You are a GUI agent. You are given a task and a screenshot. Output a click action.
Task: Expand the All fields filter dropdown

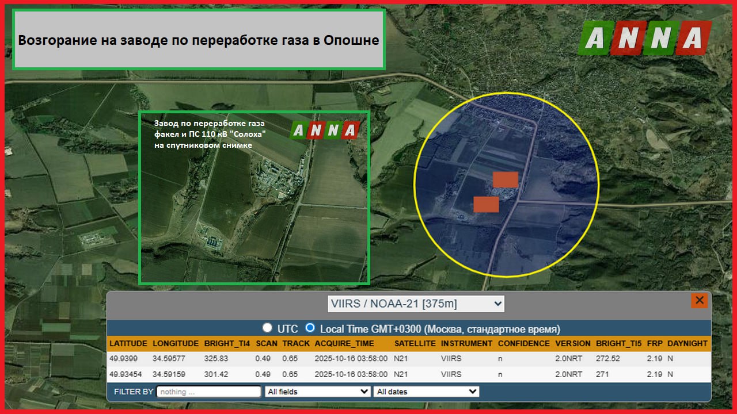pyautogui.click(x=317, y=392)
